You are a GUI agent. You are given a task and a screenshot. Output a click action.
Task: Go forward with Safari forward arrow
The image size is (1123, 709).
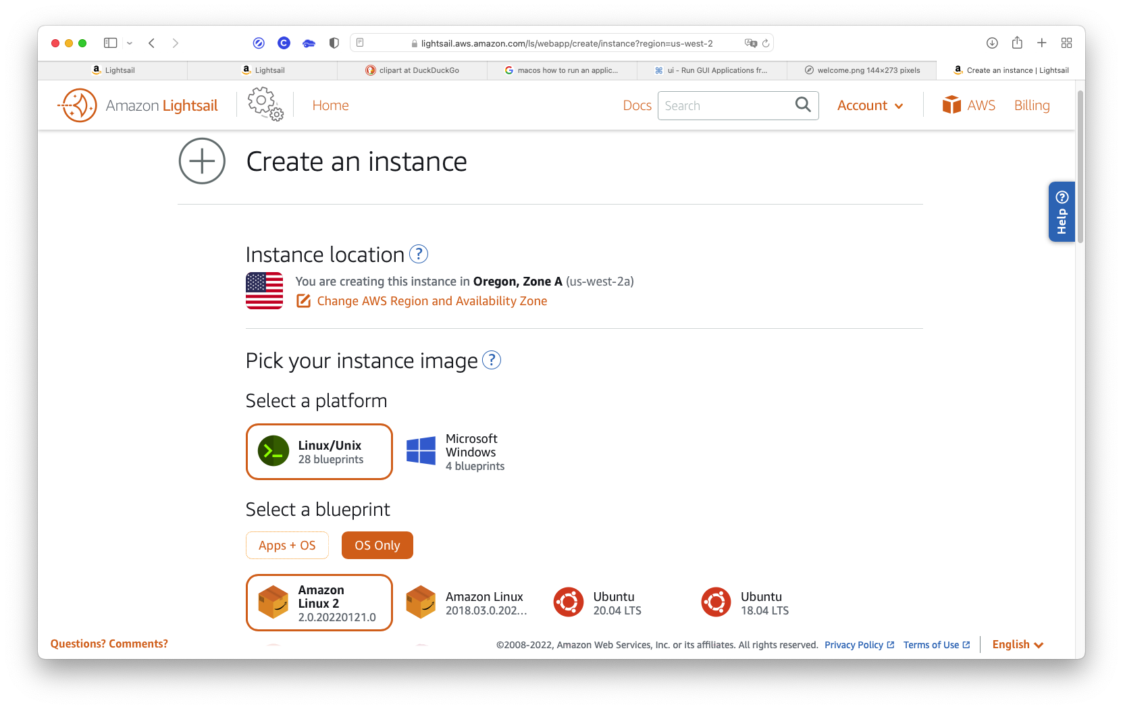pos(176,43)
